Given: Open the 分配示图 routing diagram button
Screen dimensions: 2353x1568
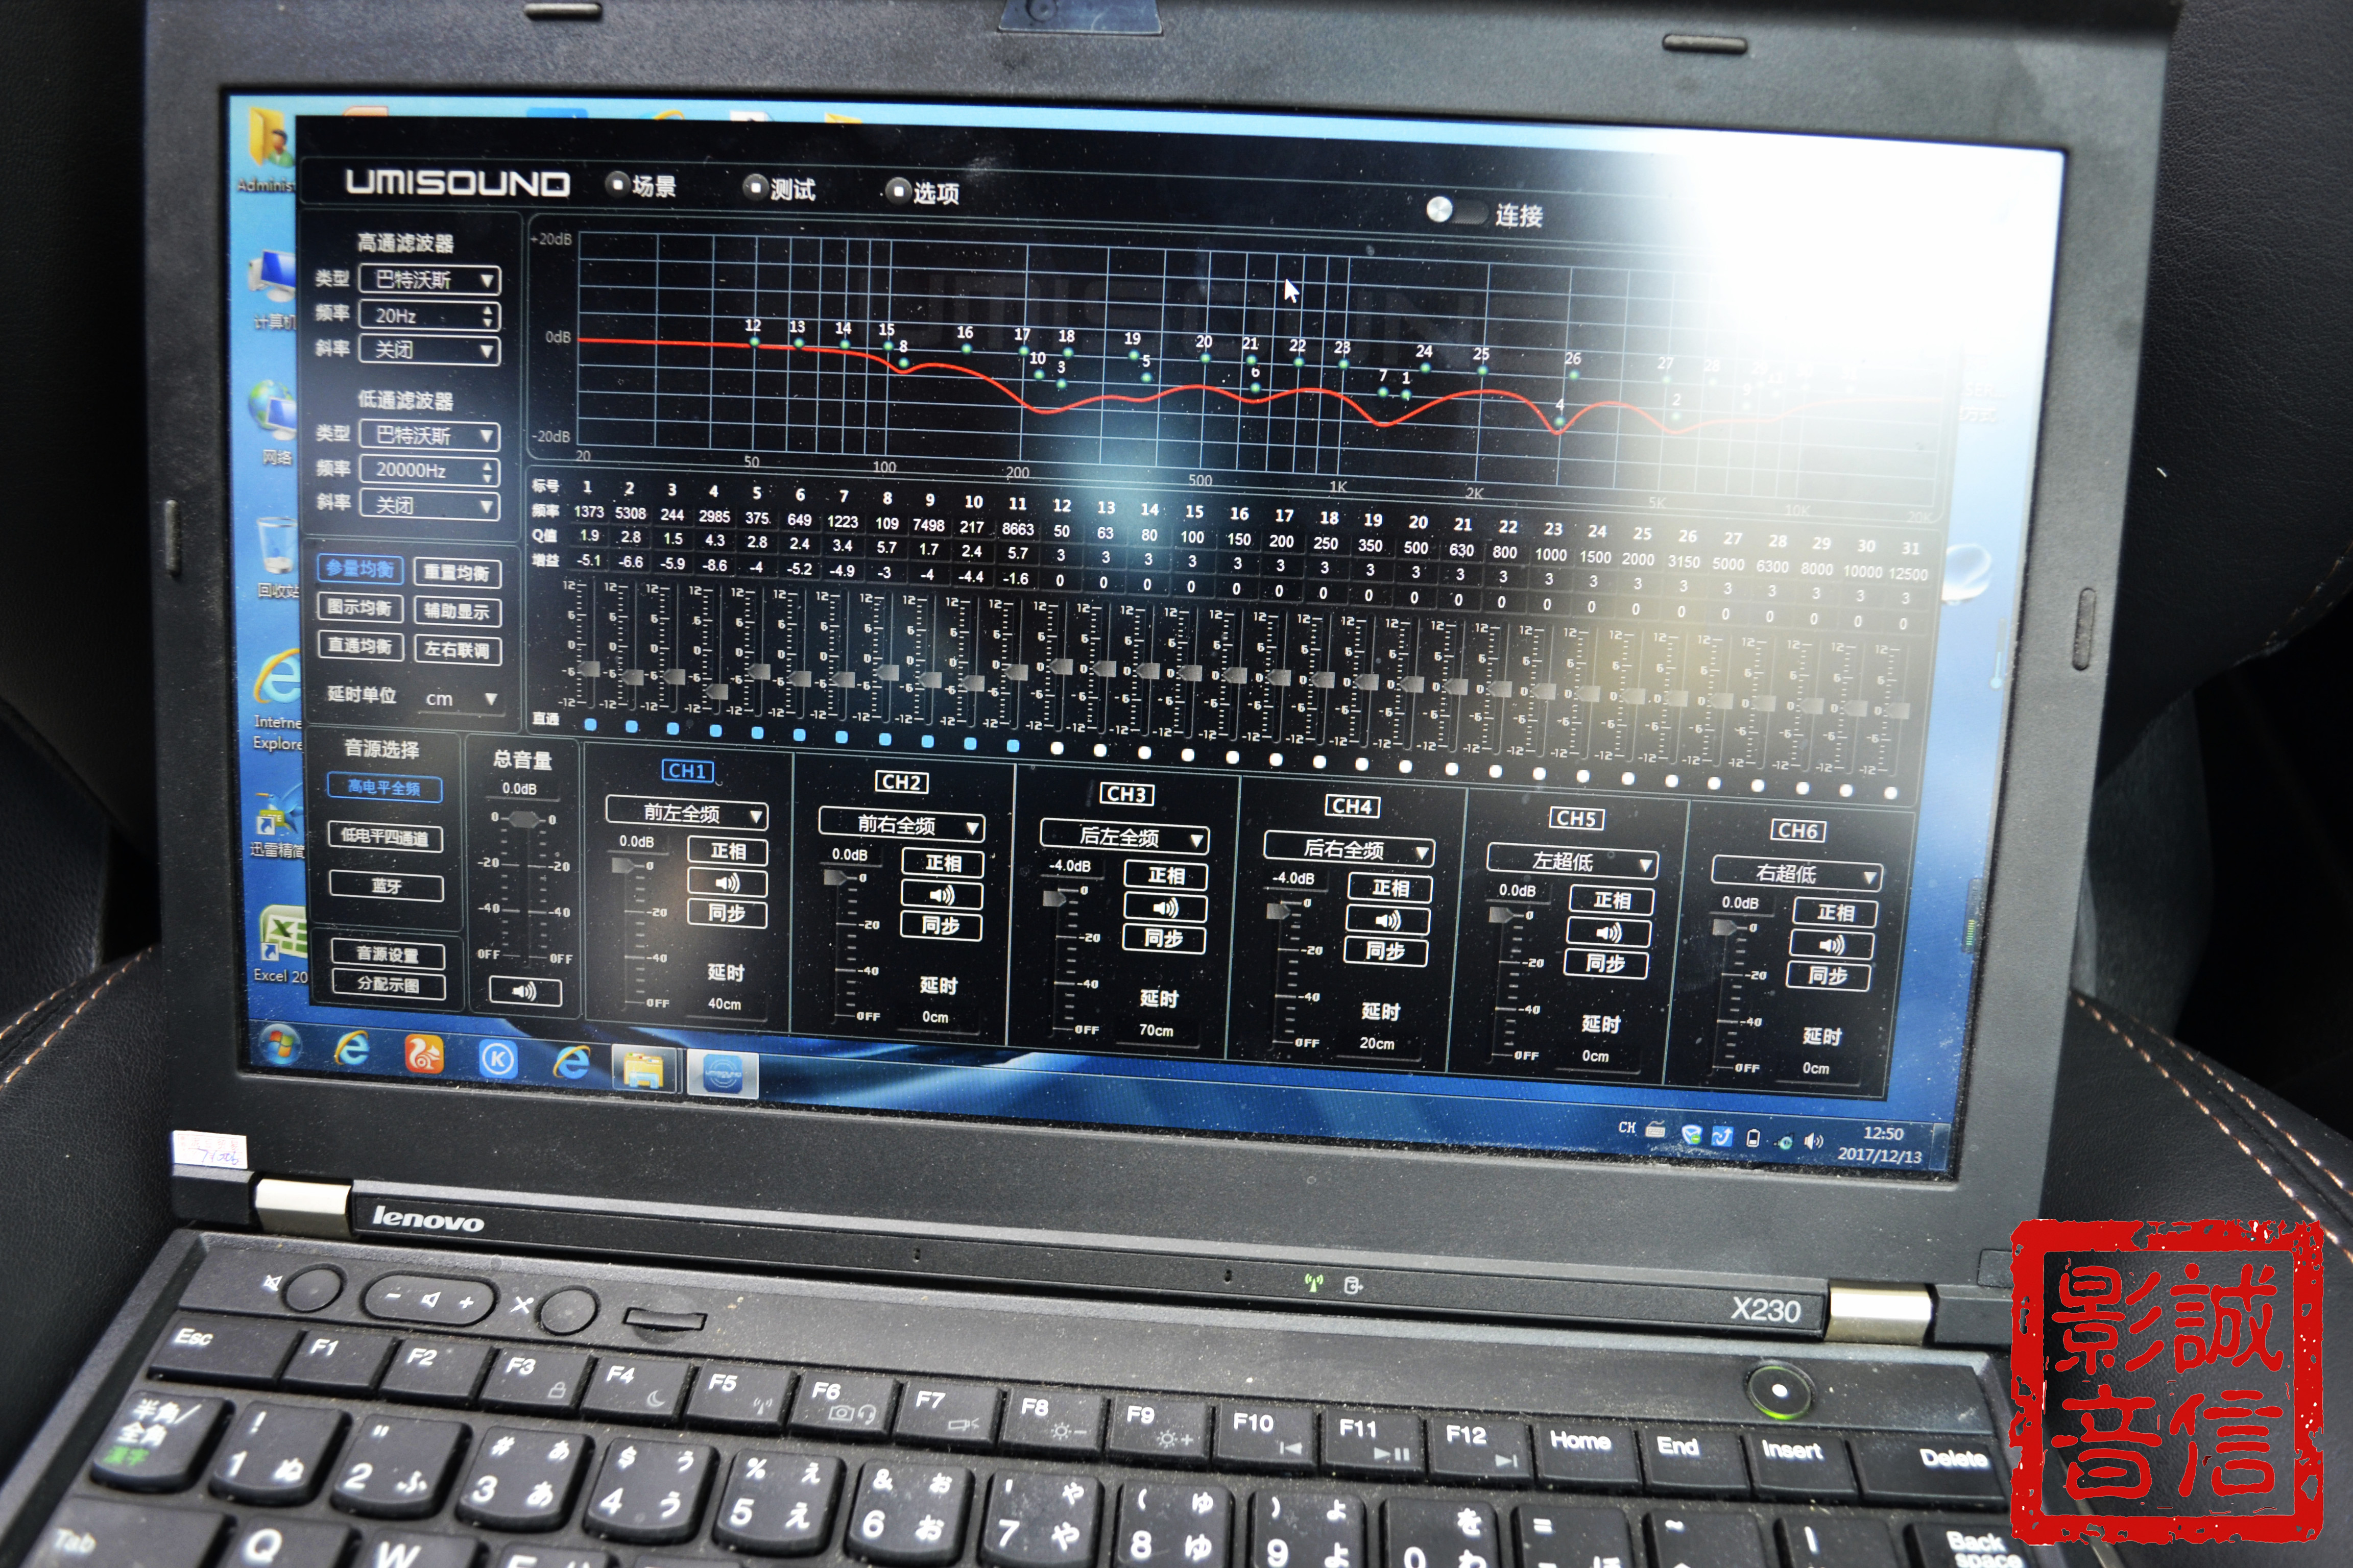Looking at the screenshot, I should (x=388, y=985).
